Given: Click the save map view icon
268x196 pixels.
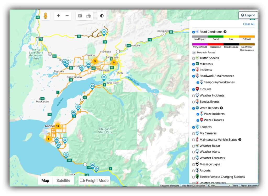Looking at the screenshot, I should [80, 16].
